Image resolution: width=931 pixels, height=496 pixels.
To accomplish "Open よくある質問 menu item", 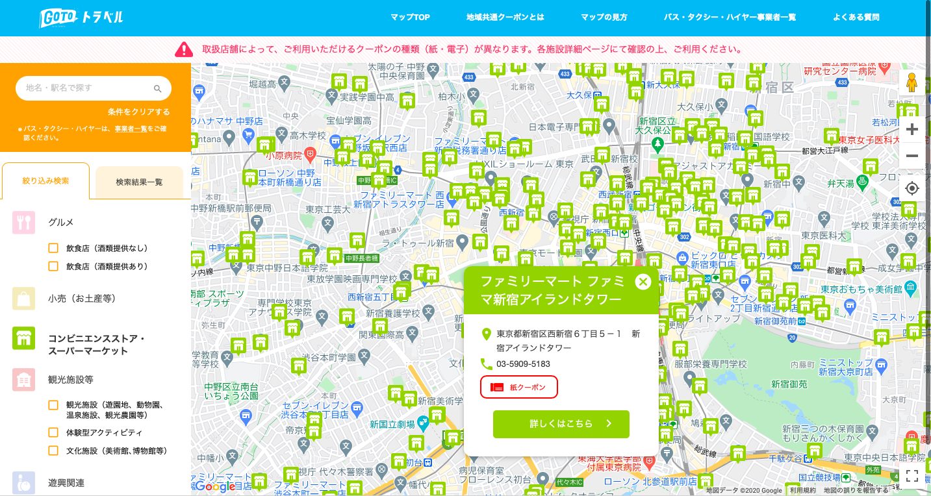I will (x=856, y=18).
